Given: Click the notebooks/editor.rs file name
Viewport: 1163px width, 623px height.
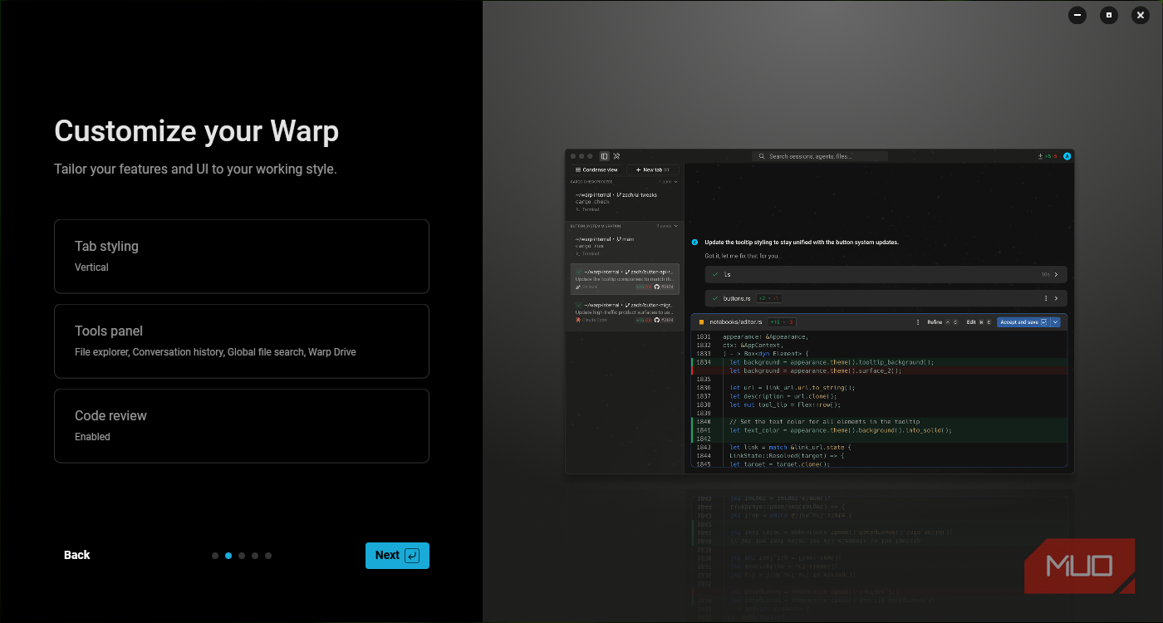Looking at the screenshot, I should click(736, 322).
